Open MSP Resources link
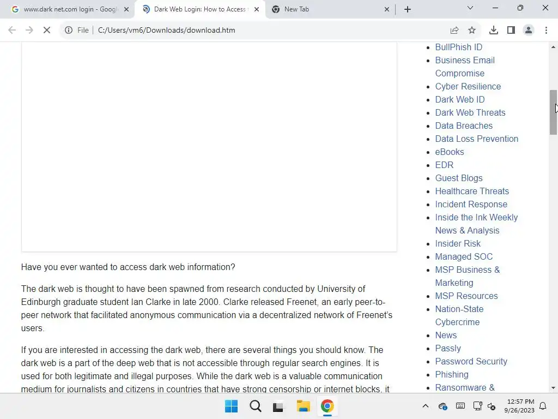 point(466,296)
